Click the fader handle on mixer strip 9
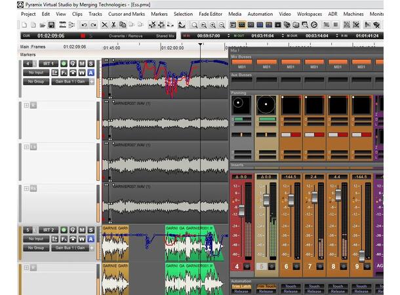This screenshot has width=400, height=295. (x=361, y=256)
